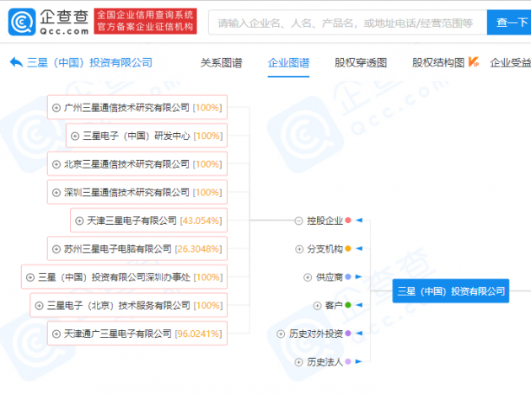Open the 企业受益 tab
The image size is (531, 395).
tap(510, 62)
